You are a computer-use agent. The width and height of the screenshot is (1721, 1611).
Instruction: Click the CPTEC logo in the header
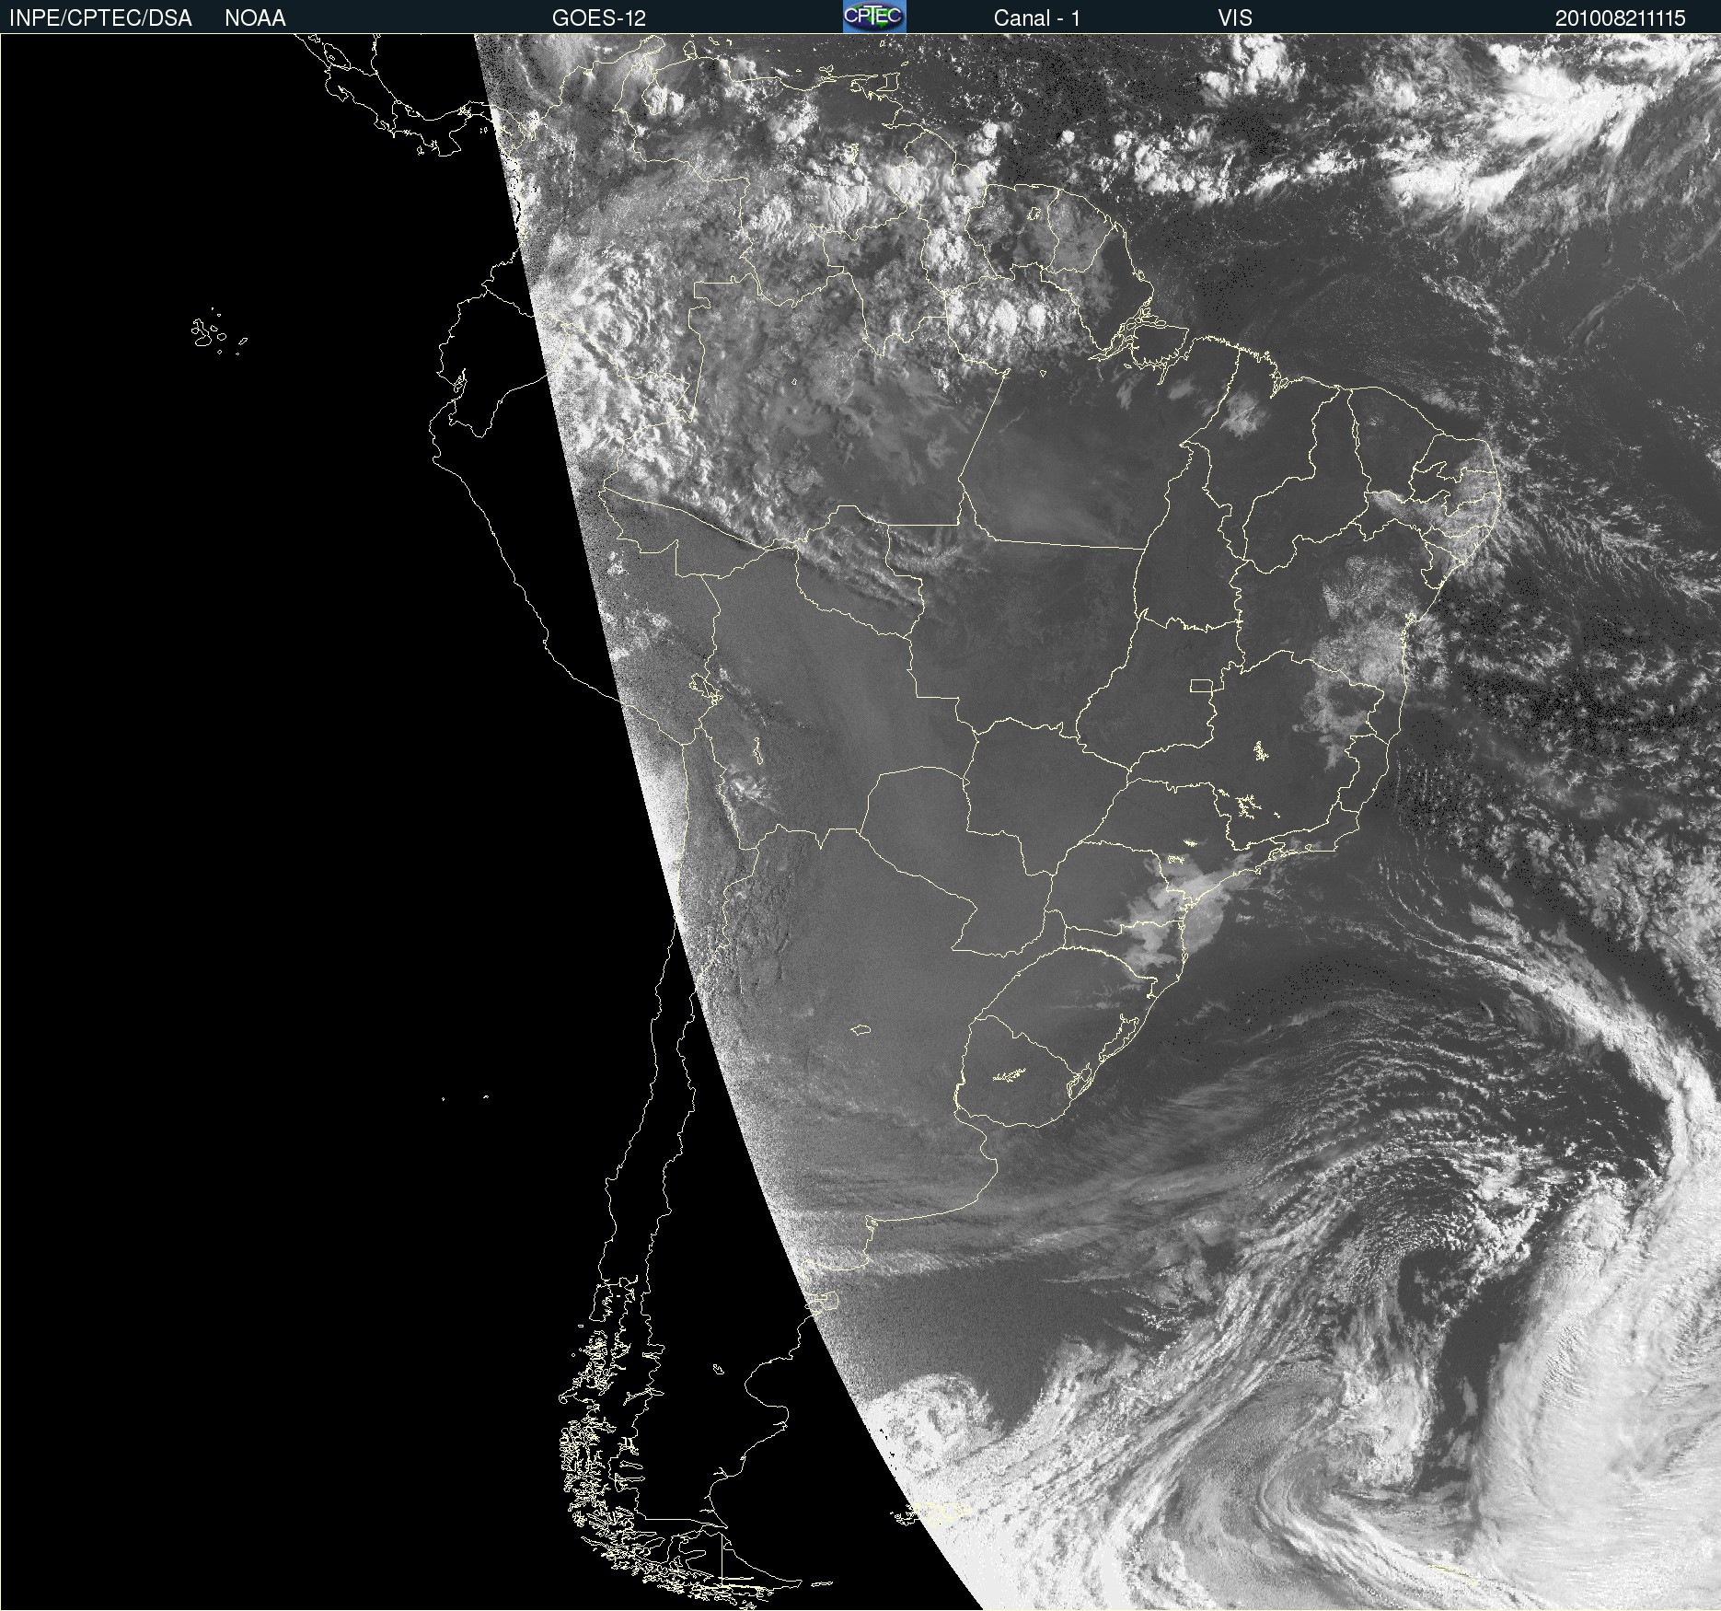(x=874, y=17)
